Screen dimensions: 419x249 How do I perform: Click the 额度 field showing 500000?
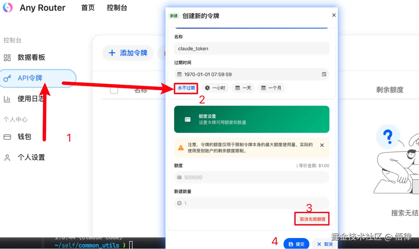[x=252, y=177]
